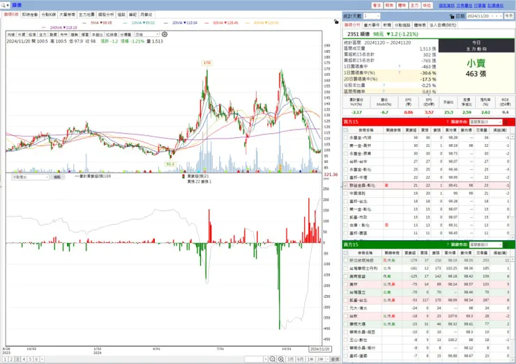Check the 摩根大通 seller checkbox
This screenshot has height=364, width=516.
click(346, 324)
